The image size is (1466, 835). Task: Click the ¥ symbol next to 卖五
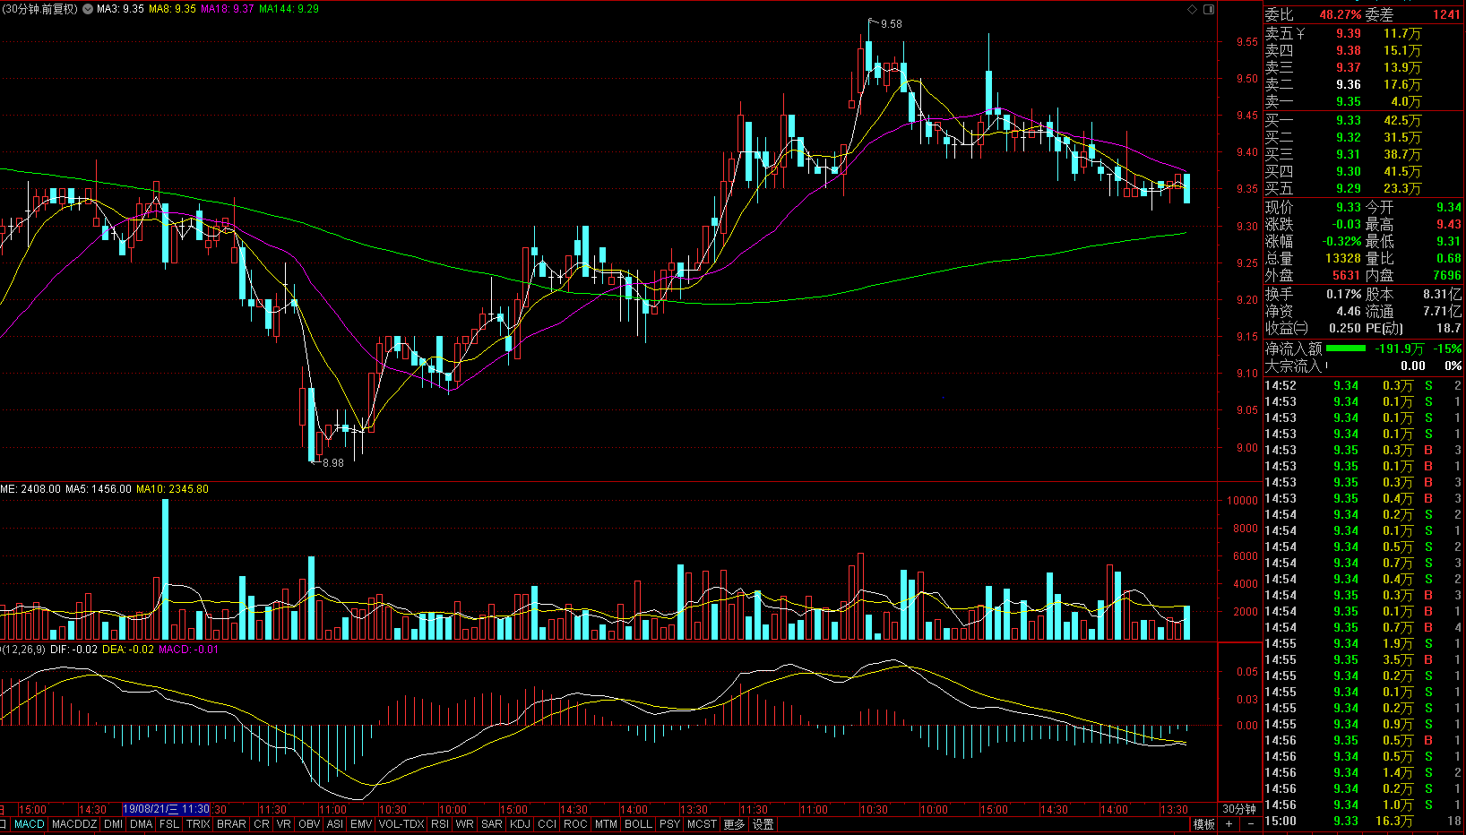pyautogui.click(x=1300, y=33)
